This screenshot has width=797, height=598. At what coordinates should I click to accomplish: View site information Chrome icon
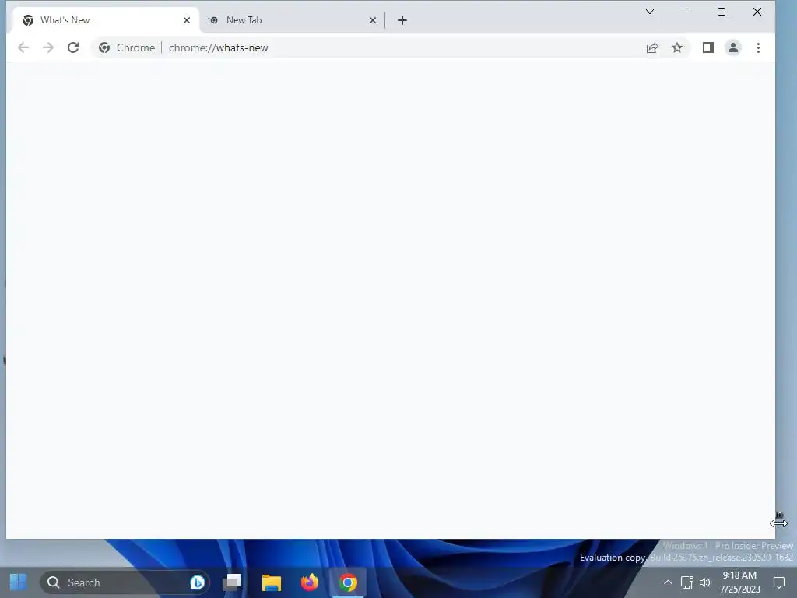click(104, 47)
